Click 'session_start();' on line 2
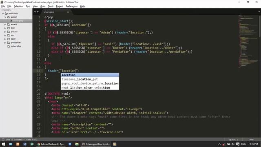 [x=60, y=21]
